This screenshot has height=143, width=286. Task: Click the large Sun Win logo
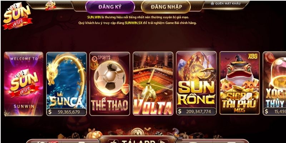(x=17, y=16)
